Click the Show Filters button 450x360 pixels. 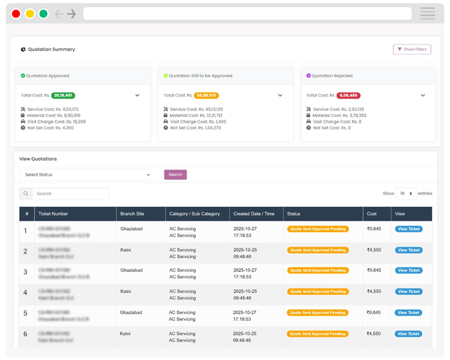[412, 49]
